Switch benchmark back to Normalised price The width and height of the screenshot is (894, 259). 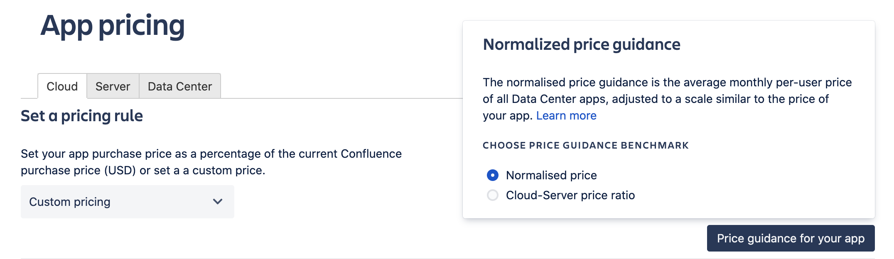click(493, 175)
